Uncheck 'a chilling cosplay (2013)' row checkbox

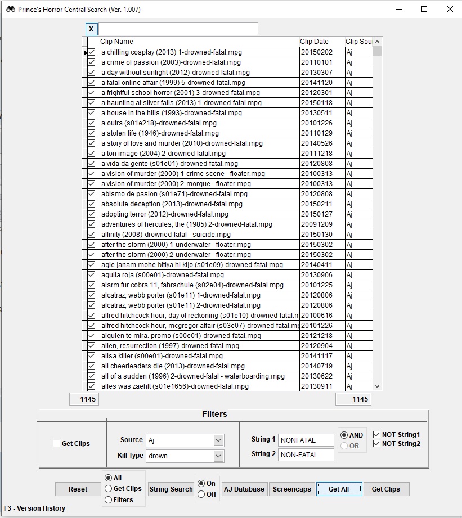(x=92, y=52)
